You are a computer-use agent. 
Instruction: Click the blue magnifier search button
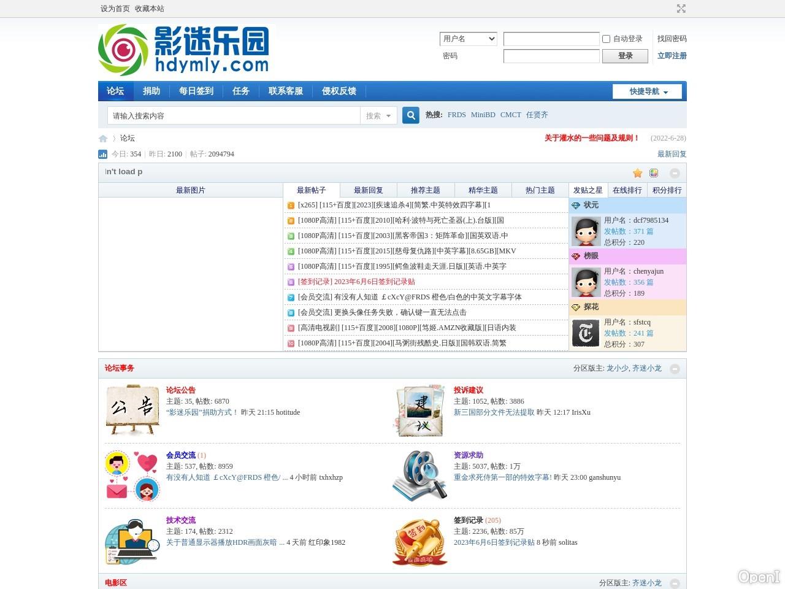point(410,115)
